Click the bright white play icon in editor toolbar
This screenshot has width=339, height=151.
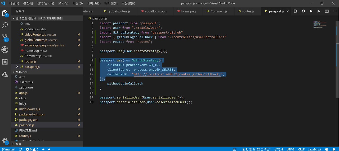coord(311,11)
